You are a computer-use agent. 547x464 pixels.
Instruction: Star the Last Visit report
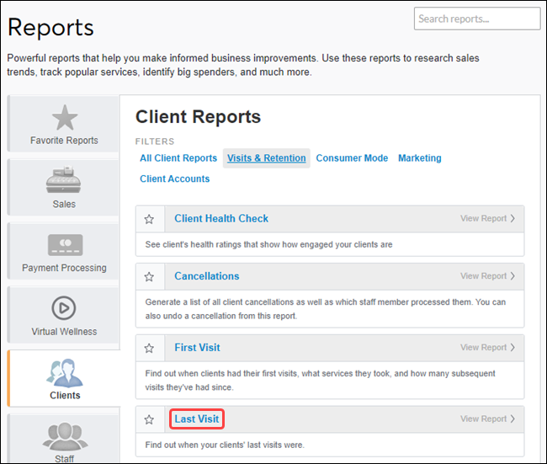coord(149,419)
